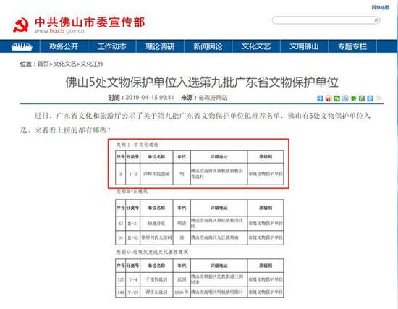
Task: Share the article via the green WeChat icon
Action: coord(336,98)
